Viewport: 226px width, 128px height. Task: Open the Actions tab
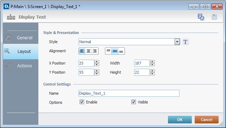[x=21, y=66]
